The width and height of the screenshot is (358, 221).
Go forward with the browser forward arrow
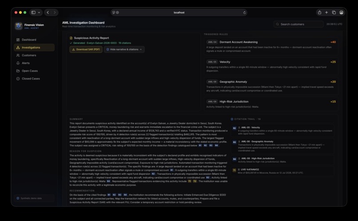(x=55, y=12)
